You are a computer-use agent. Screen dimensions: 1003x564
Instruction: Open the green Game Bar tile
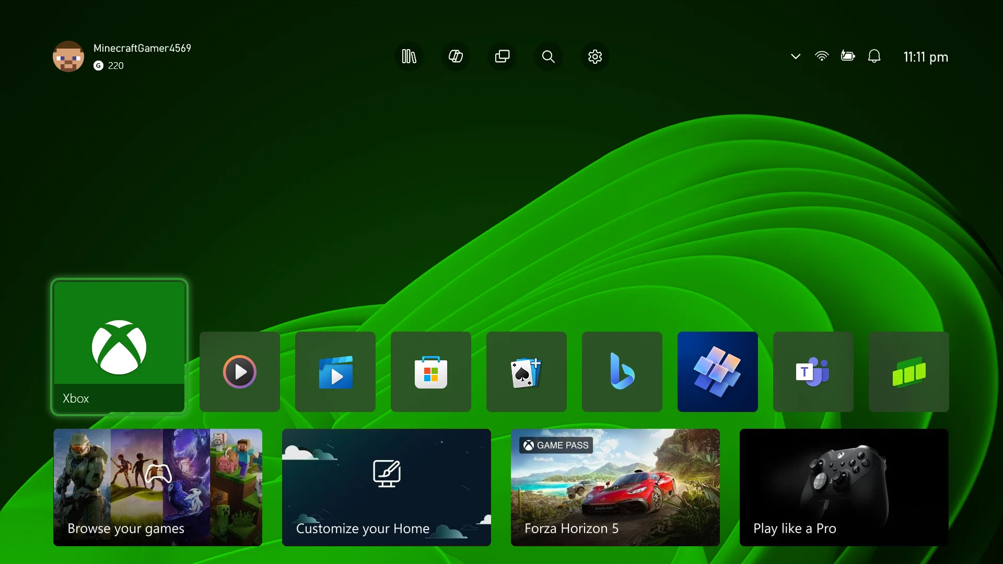pos(909,372)
